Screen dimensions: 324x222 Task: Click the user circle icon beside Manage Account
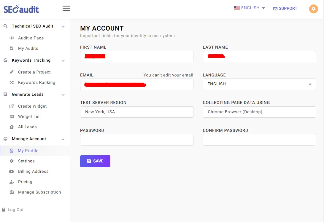[x=6, y=139]
